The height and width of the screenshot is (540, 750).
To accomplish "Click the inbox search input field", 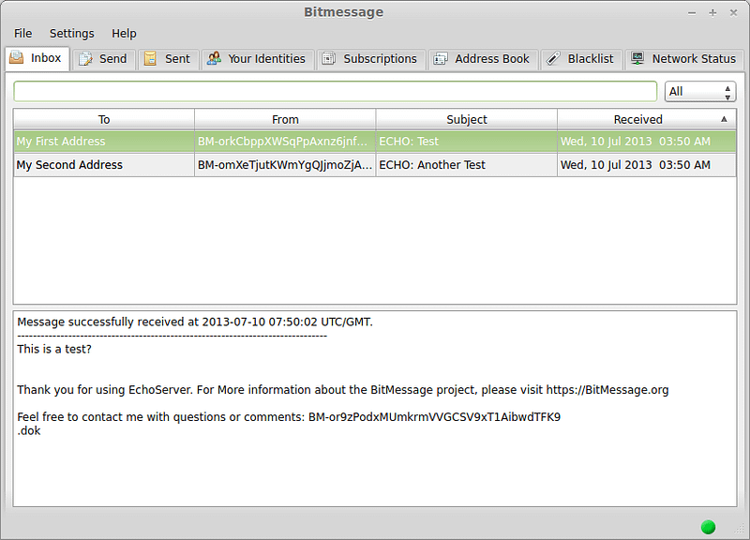I will [336, 91].
